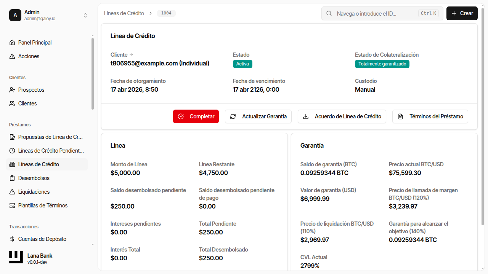Click the search magnifier icon
488x274 pixels.
point(329,13)
